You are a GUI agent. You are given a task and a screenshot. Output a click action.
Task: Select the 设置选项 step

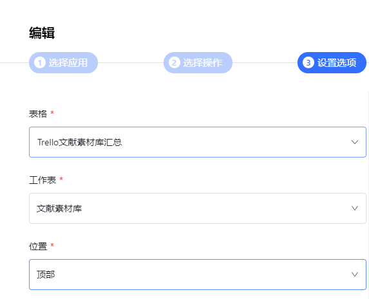click(x=332, y=63)
